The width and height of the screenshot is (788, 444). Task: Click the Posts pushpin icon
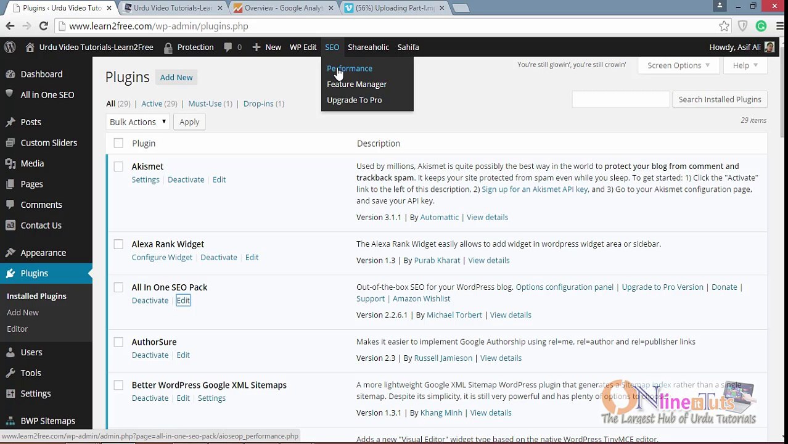(x=10, y=122)
